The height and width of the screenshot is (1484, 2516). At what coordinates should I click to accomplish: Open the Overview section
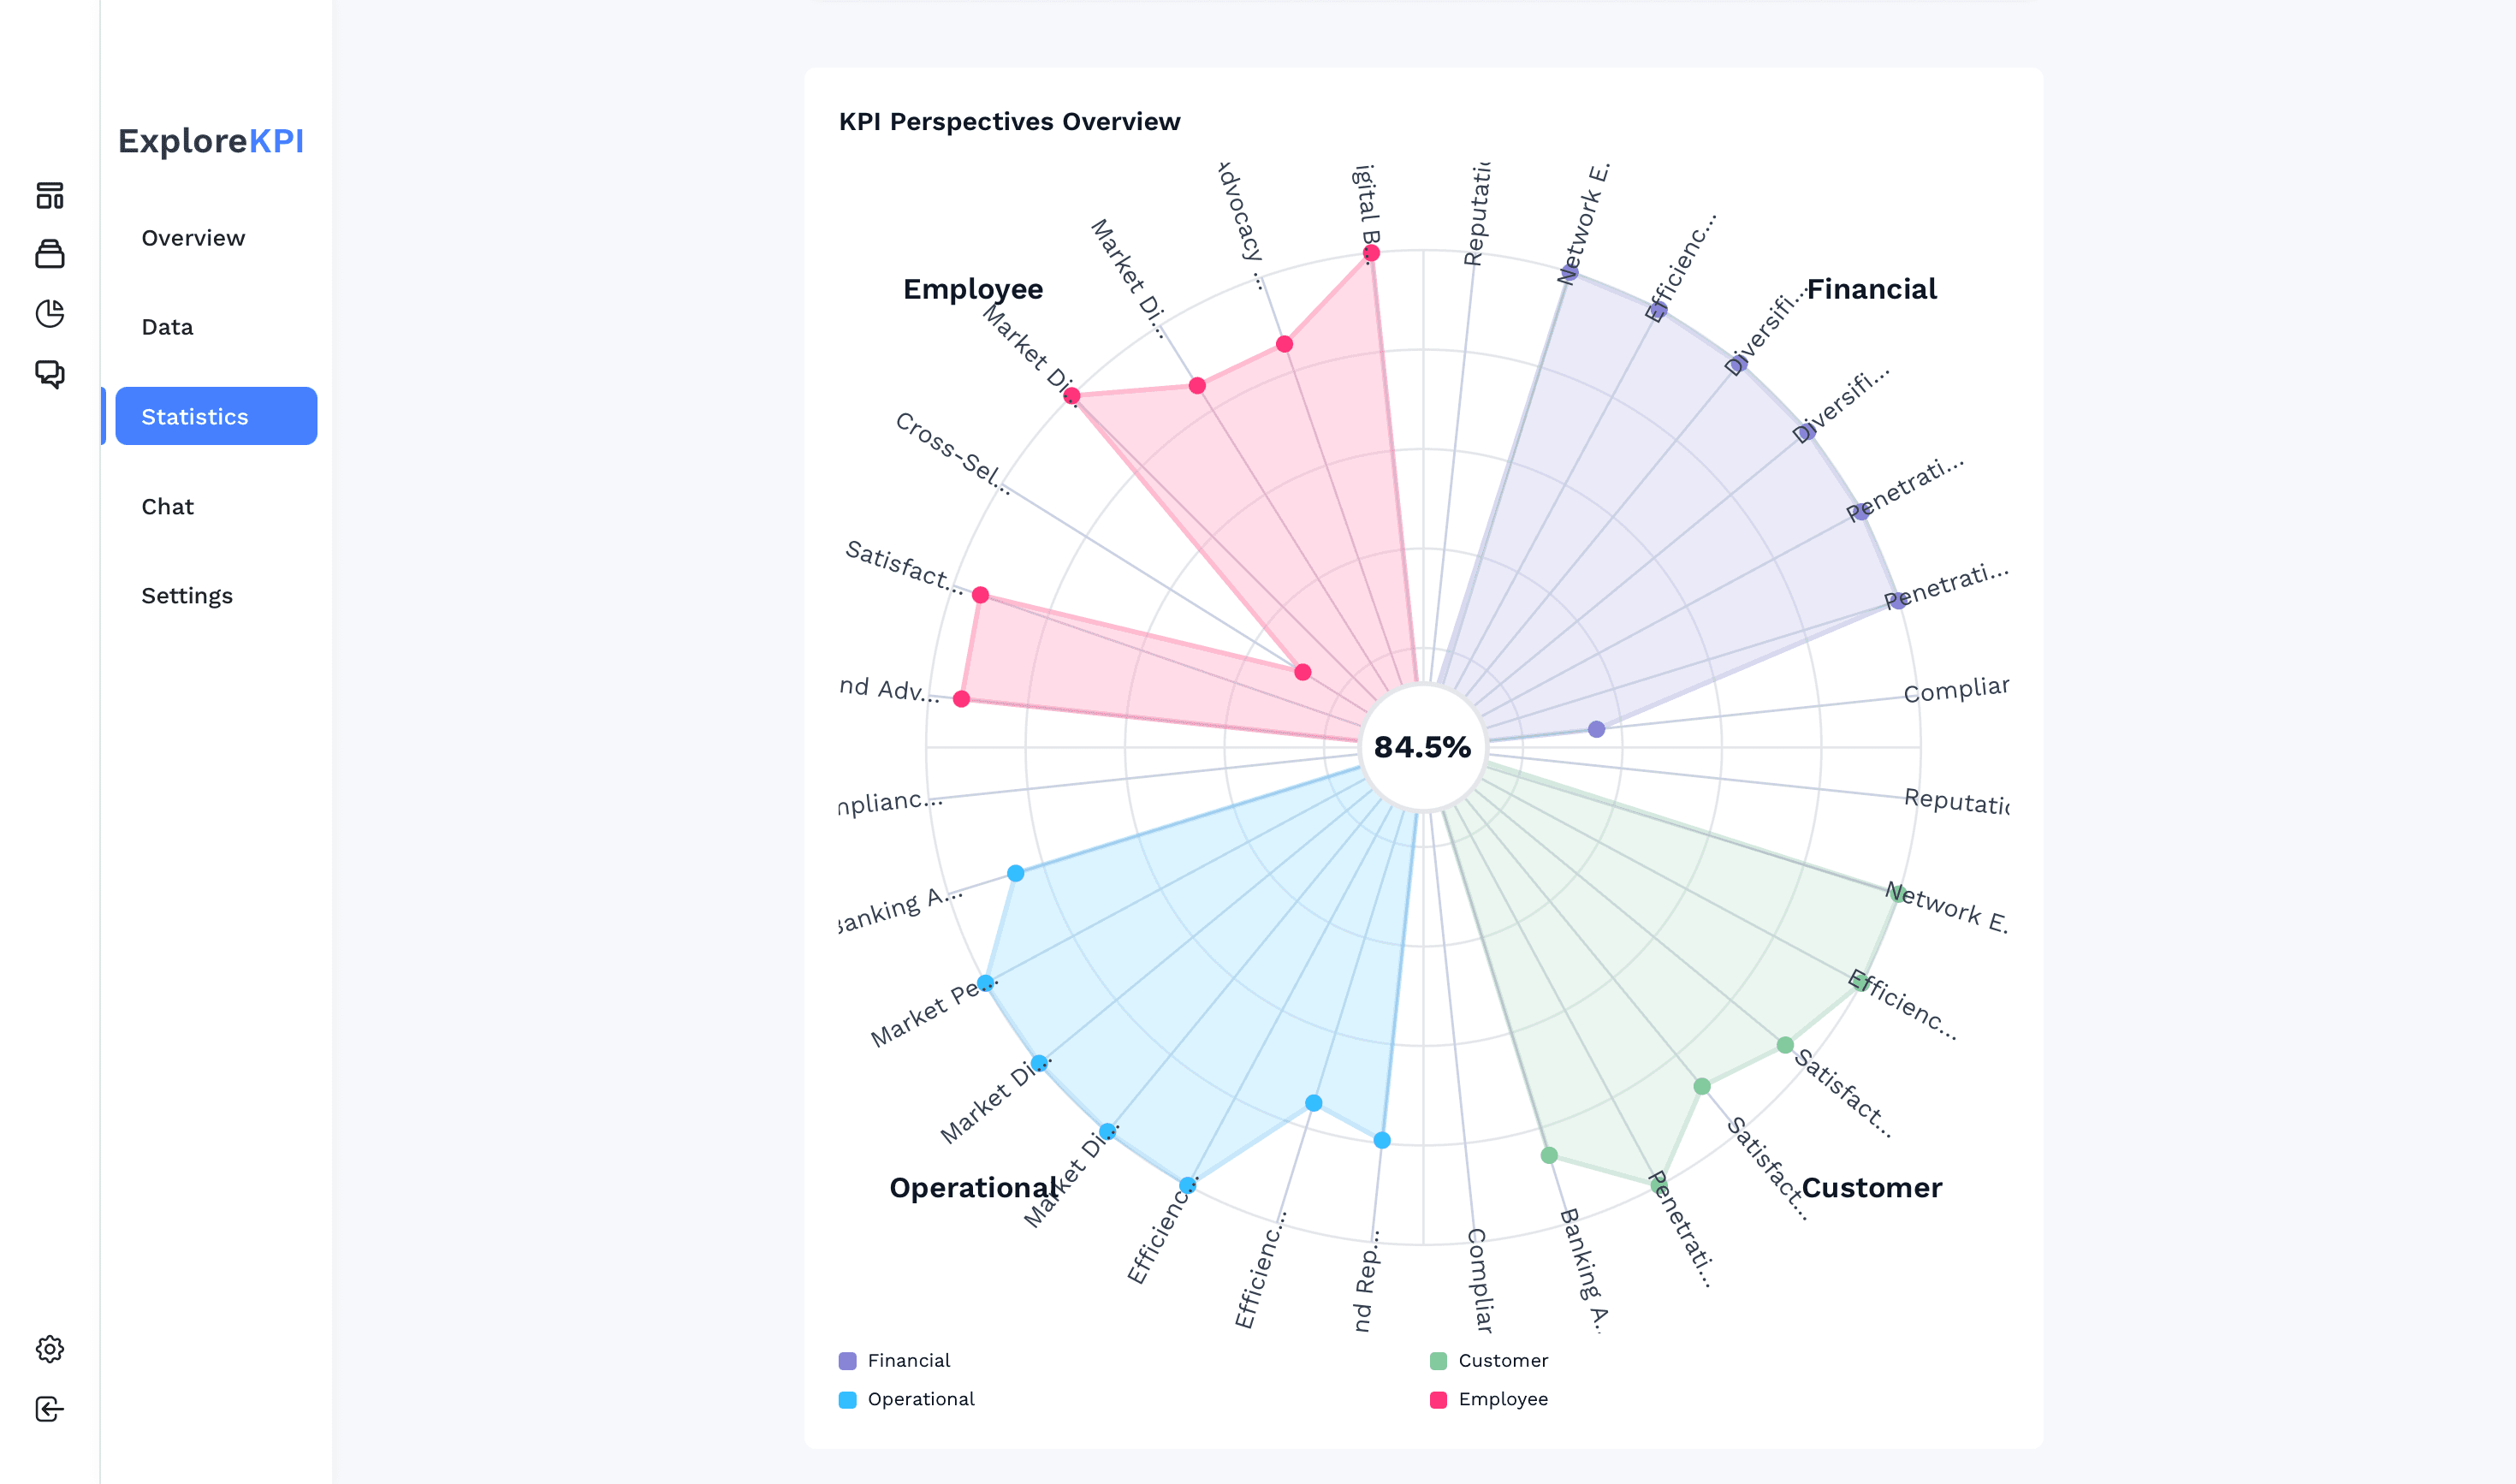pos(193,238)
